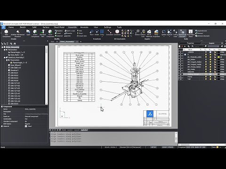Click the Mass Properties icon

156,31
